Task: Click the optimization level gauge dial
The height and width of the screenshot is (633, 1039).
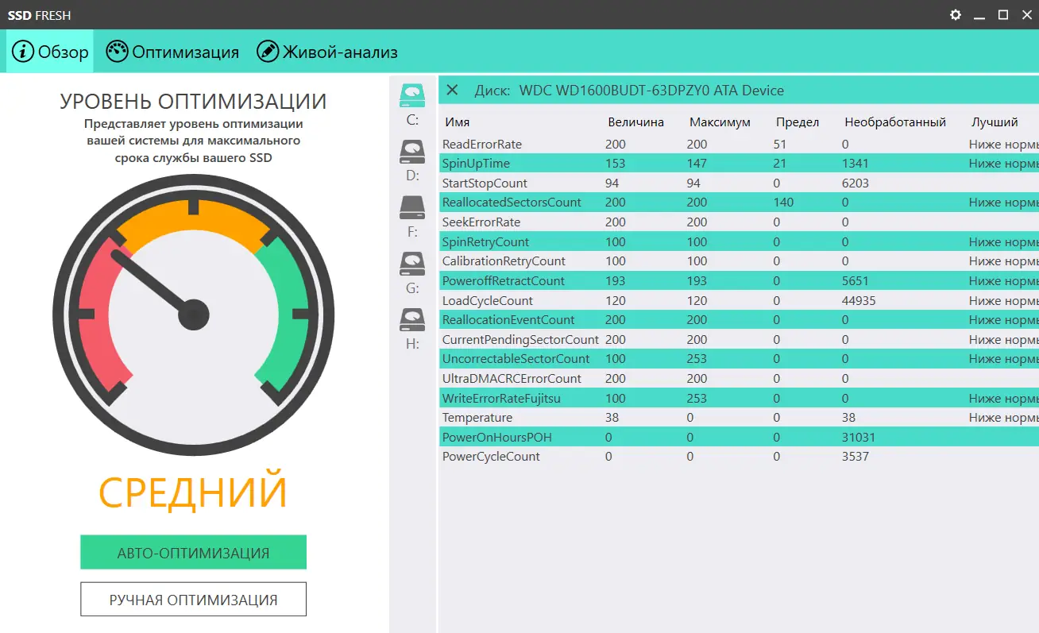Action: click(x=193, y=315)
